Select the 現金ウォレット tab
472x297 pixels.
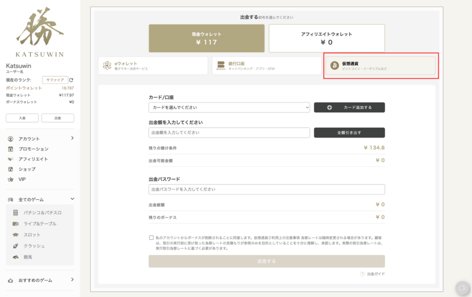tap(206, 38)
